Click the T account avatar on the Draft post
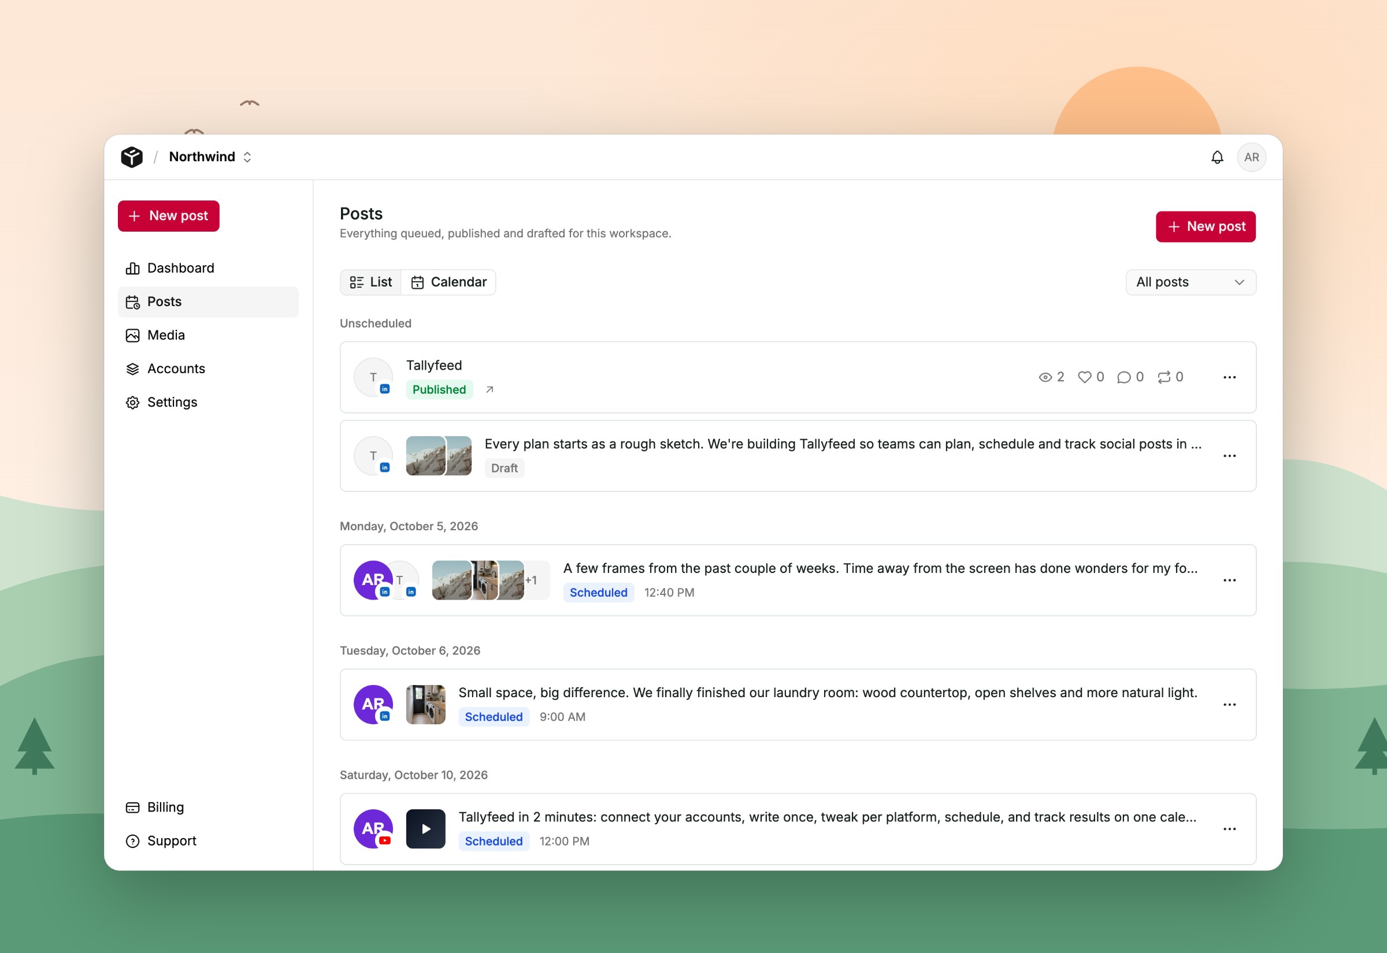The width and height of the screenshot is (1387, 953). pos(373,456)
